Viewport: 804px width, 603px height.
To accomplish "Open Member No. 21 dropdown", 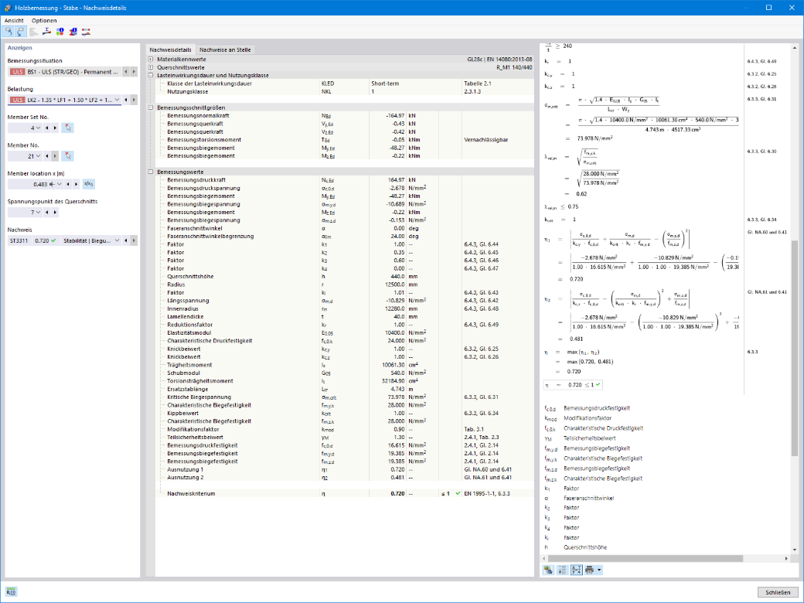I will tap(38, 156).
